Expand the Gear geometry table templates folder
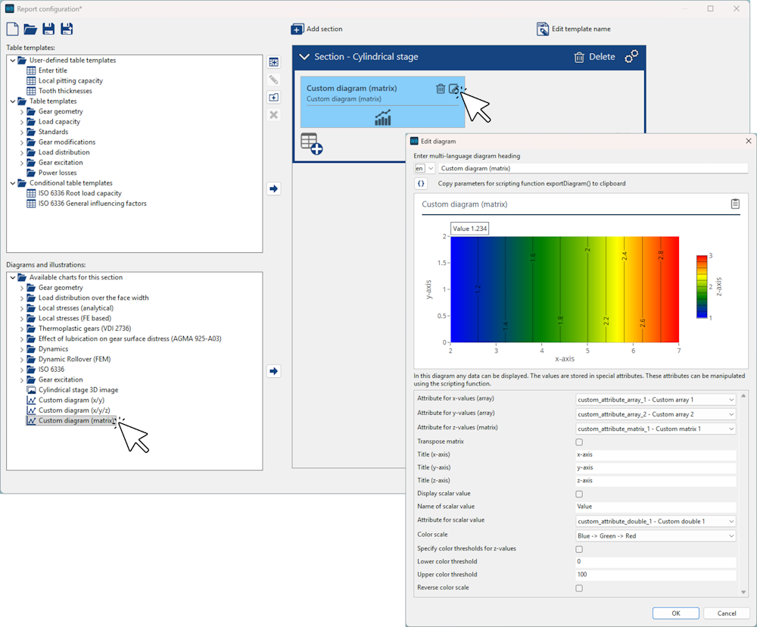The image size is (757, 627). tap(22, 111)
